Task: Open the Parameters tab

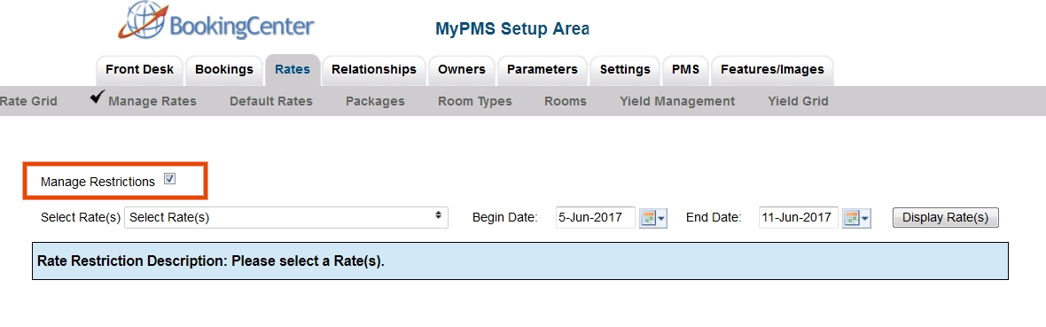Action: click(x=543, y=69)
